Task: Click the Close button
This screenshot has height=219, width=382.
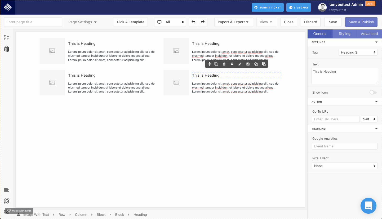Action: click(x=289, y=22)
